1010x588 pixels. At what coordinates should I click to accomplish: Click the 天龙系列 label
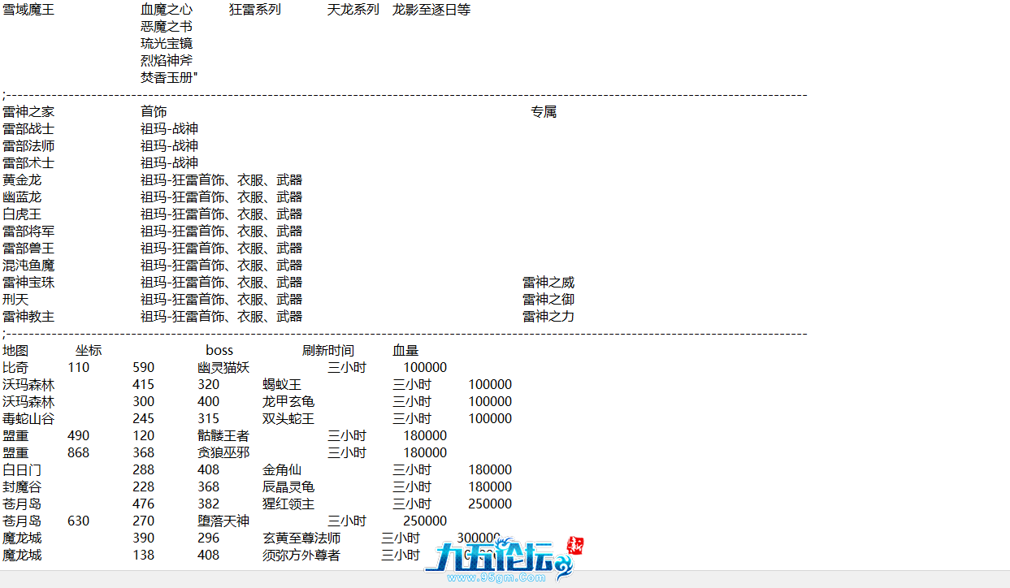pos(353,10)
